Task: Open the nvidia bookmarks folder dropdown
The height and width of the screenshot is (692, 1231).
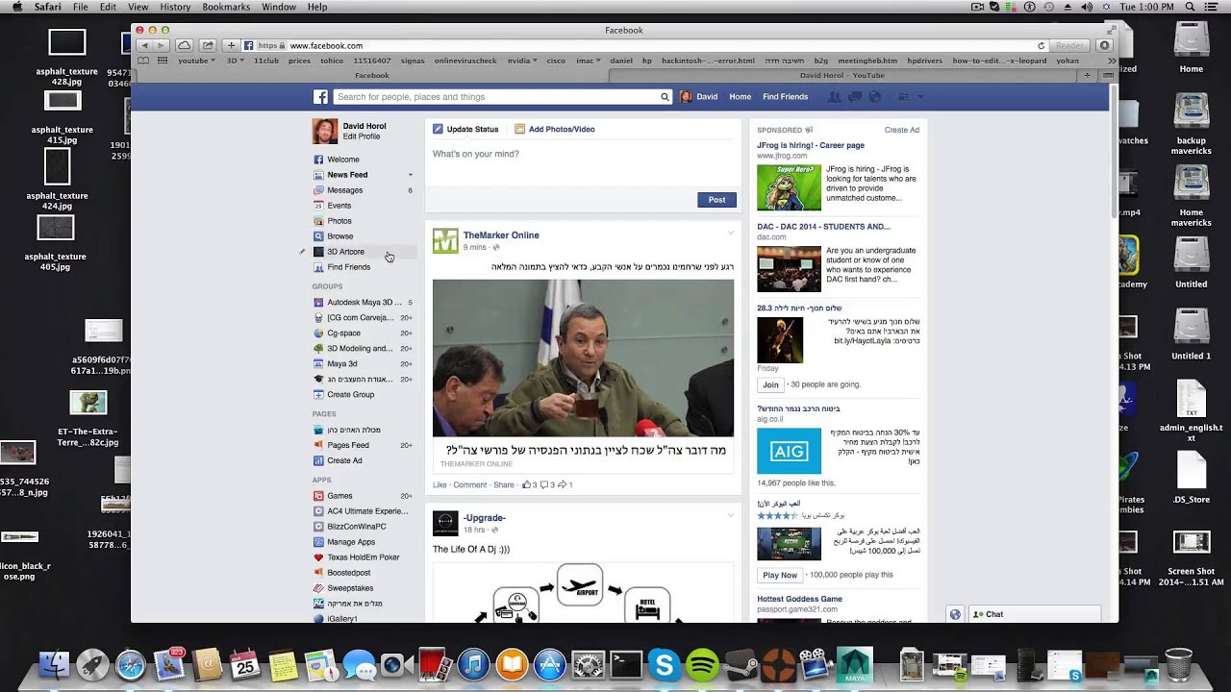Action: pyautogui.click(x=522, y=61)
